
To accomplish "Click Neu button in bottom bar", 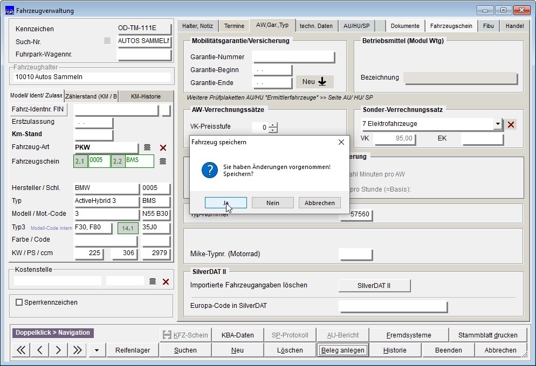I will click(237, 350).
